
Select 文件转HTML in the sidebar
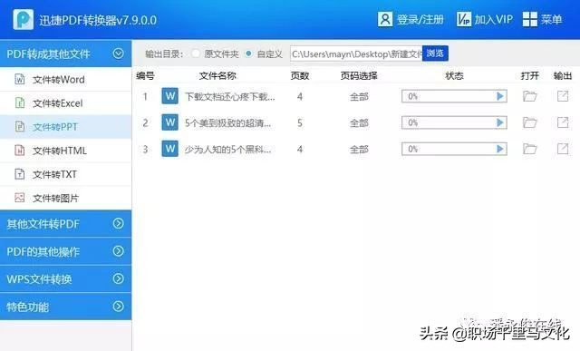65,151
